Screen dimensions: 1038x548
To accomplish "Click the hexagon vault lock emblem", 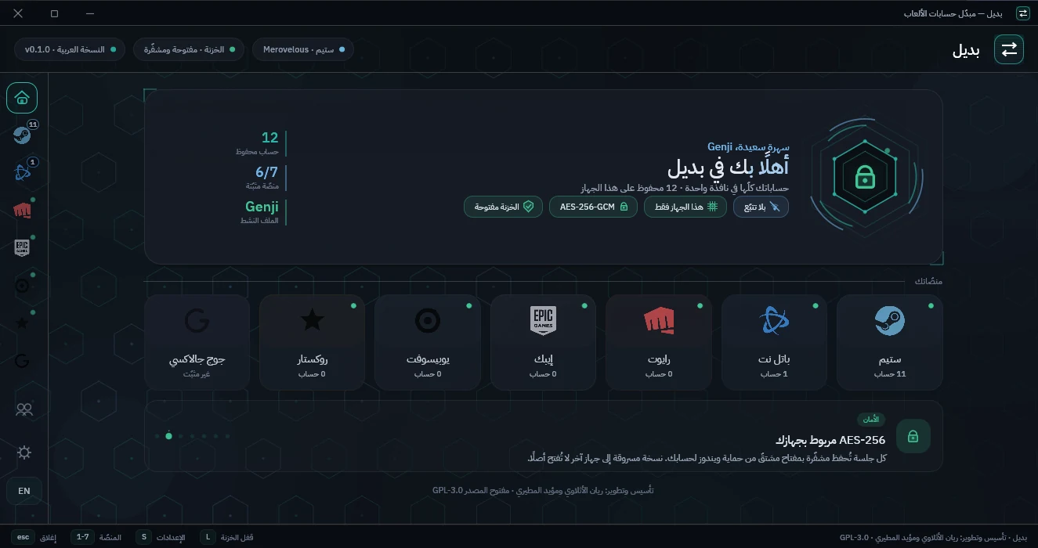I will click(x=865, y=176).
